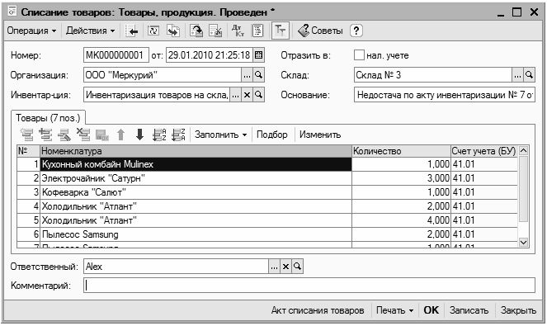This screenshot has width=547, height=326.
Task: Toggle the Tт text settings toolbar button
Action: (280, 31)
